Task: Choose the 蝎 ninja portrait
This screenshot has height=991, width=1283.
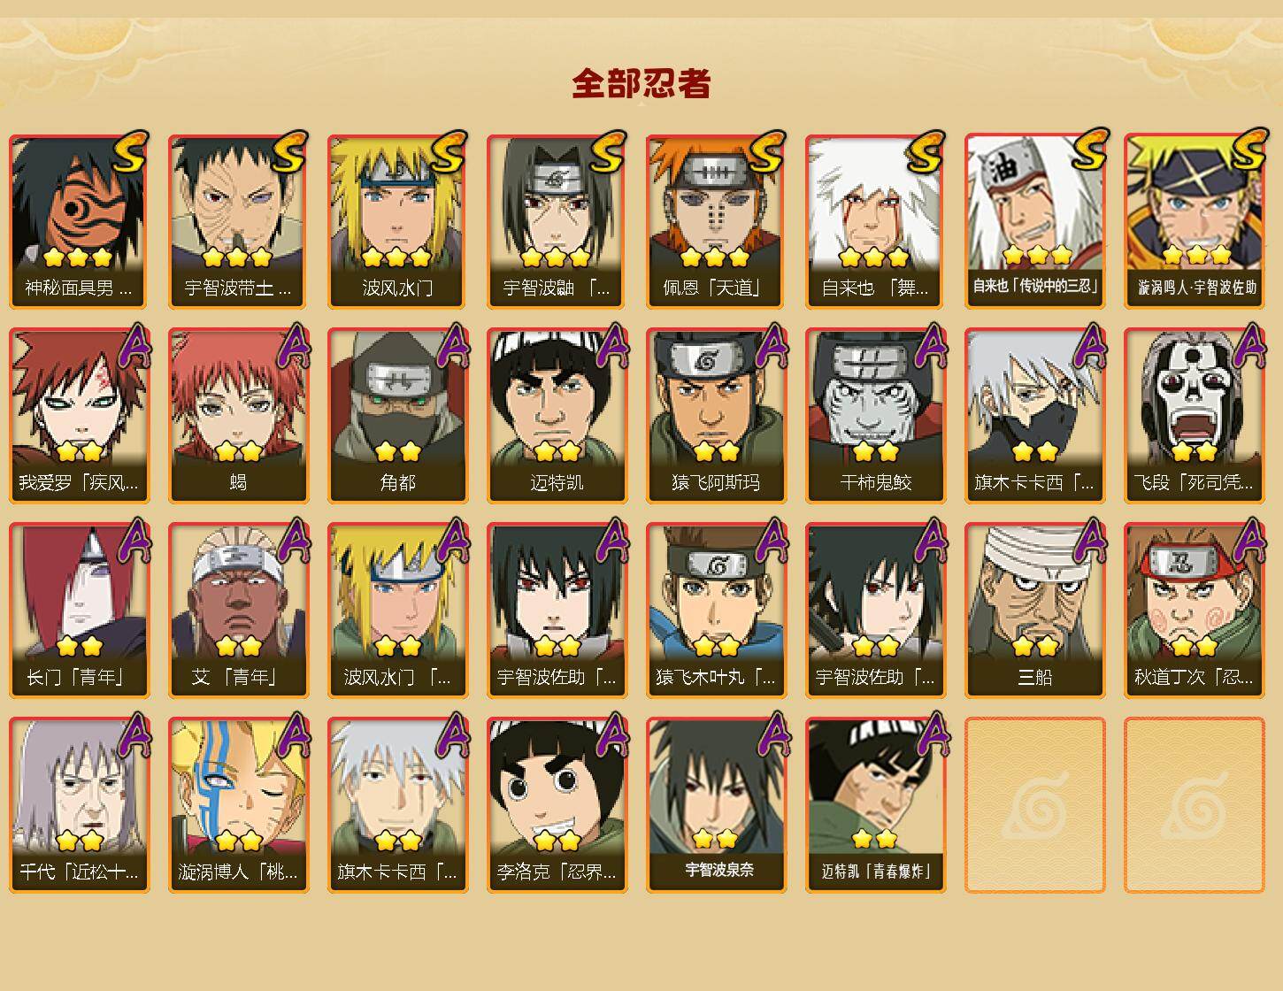Action: (x=238, y=416)
